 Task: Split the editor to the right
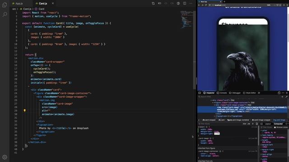click(x=185, y=3)
